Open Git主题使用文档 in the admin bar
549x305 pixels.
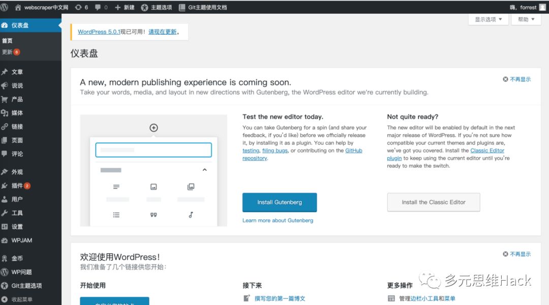(203, 7)
